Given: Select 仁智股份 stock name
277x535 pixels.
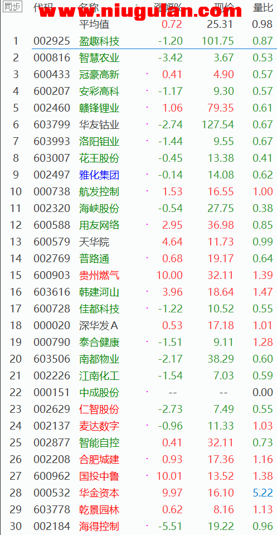Looking at the screenshot, I should click(x=99, y=409).
